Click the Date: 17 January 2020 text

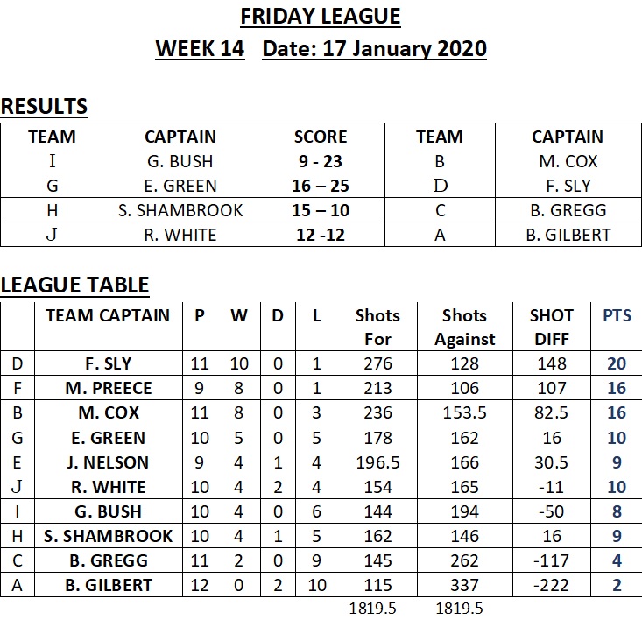pos(374,49)
